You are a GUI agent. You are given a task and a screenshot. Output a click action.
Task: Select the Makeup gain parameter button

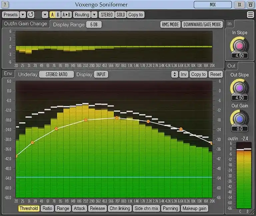point(194,208)
